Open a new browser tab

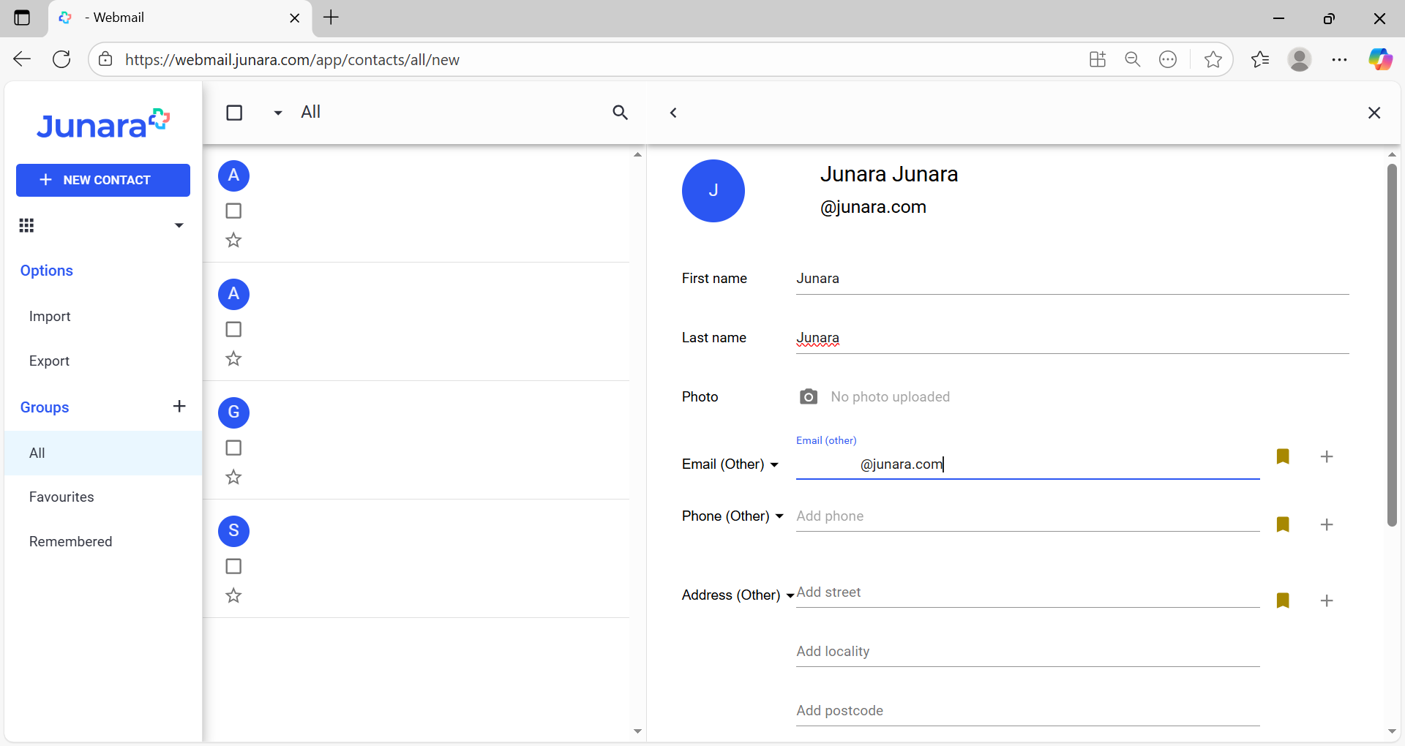coord(331,18)
